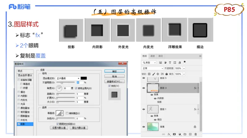This screenshot has width=247, height=138.
Task: Hide 图层 5 with its eye icon
Action: pos(144,78)
